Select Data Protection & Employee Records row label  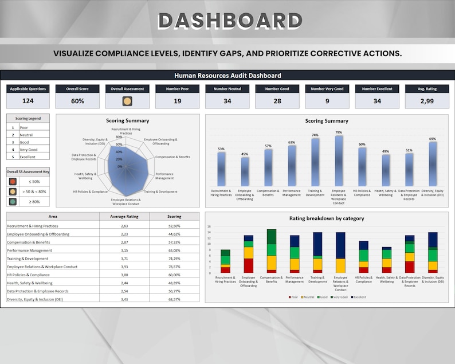pyautogui.click(x=38, y=291)
